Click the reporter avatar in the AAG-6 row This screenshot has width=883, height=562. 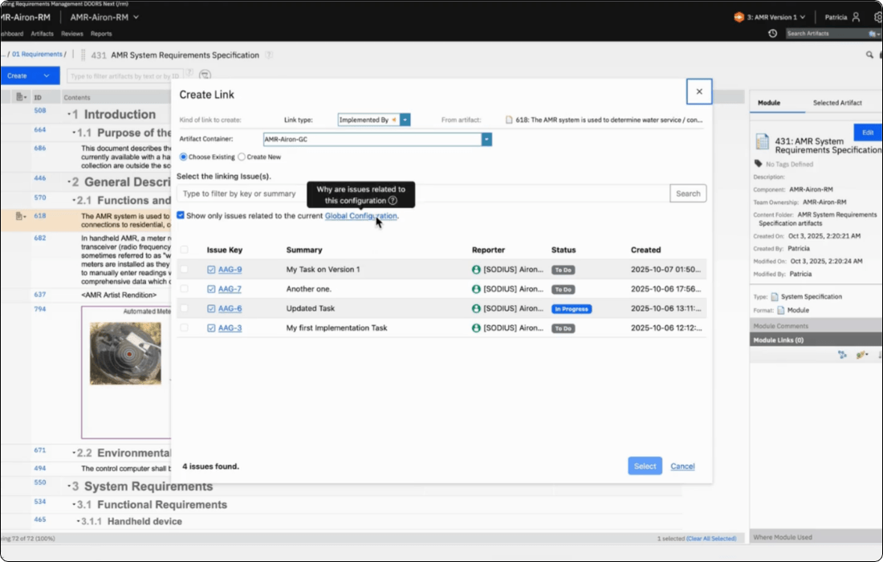point(476,308)
